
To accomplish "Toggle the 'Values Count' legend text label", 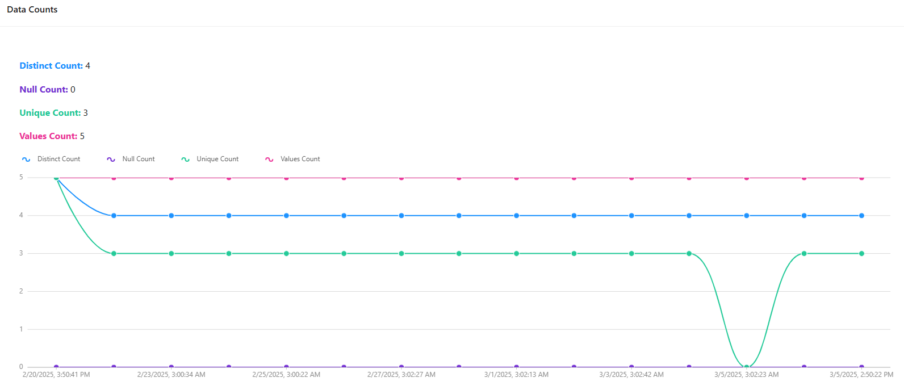I will coord(300,159).
